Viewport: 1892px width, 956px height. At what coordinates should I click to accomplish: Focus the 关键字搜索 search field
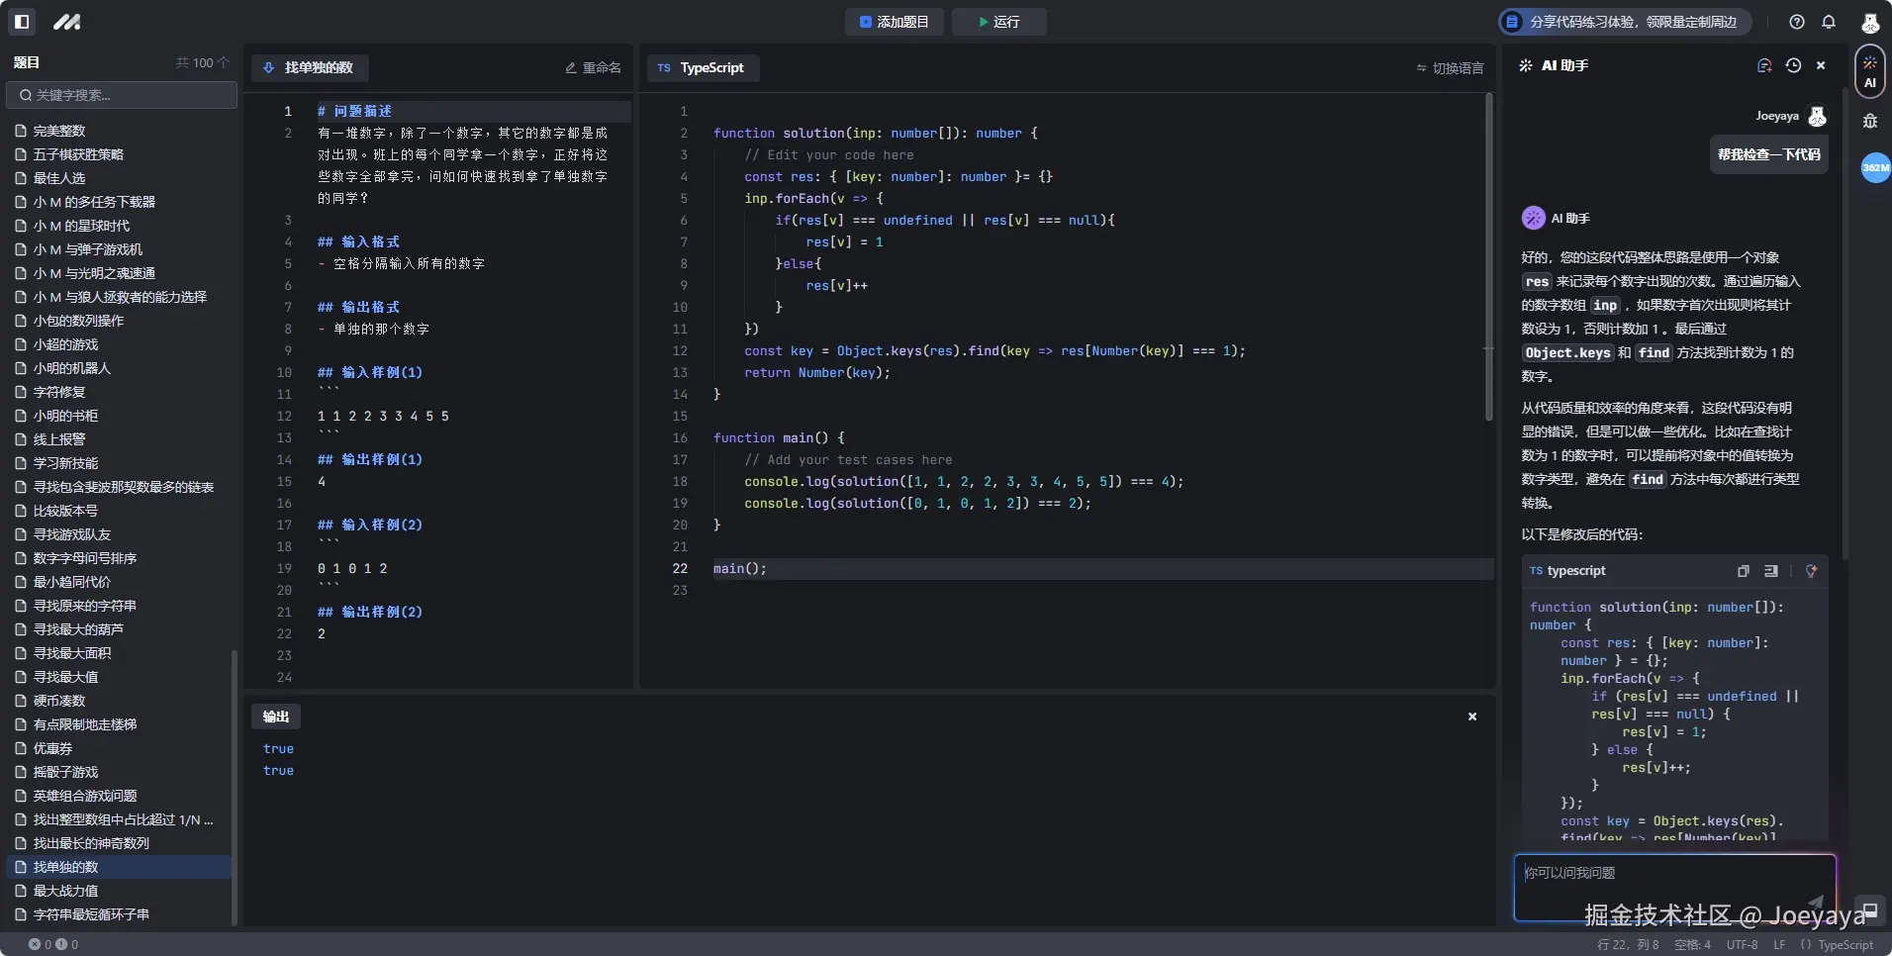coord(122,95)
